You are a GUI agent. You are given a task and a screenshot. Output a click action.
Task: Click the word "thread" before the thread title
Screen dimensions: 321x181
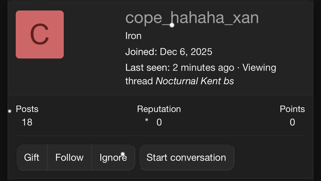[139, 81]
